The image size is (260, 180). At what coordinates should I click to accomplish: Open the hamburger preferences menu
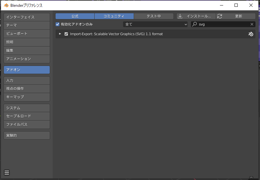(7, 173)
